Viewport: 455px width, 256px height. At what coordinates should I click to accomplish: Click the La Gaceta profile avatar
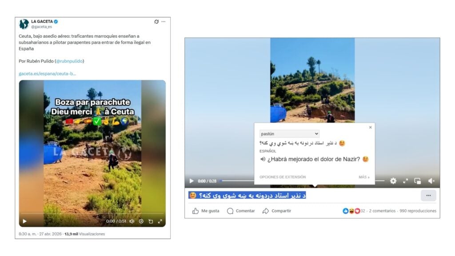[24, 24]
